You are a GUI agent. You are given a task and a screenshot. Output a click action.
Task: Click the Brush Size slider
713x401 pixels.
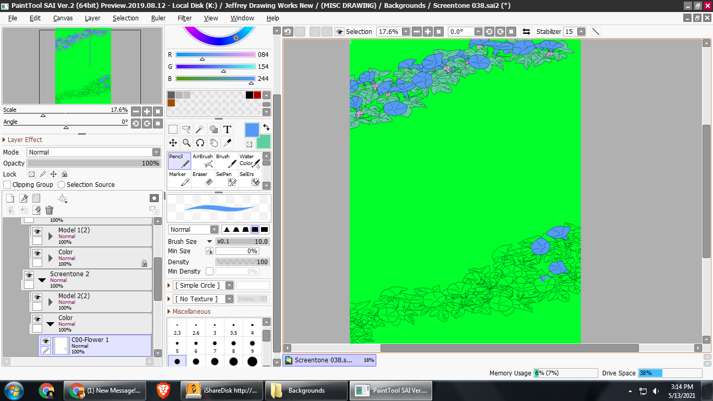pyautogui.click(x=242, y=242)
